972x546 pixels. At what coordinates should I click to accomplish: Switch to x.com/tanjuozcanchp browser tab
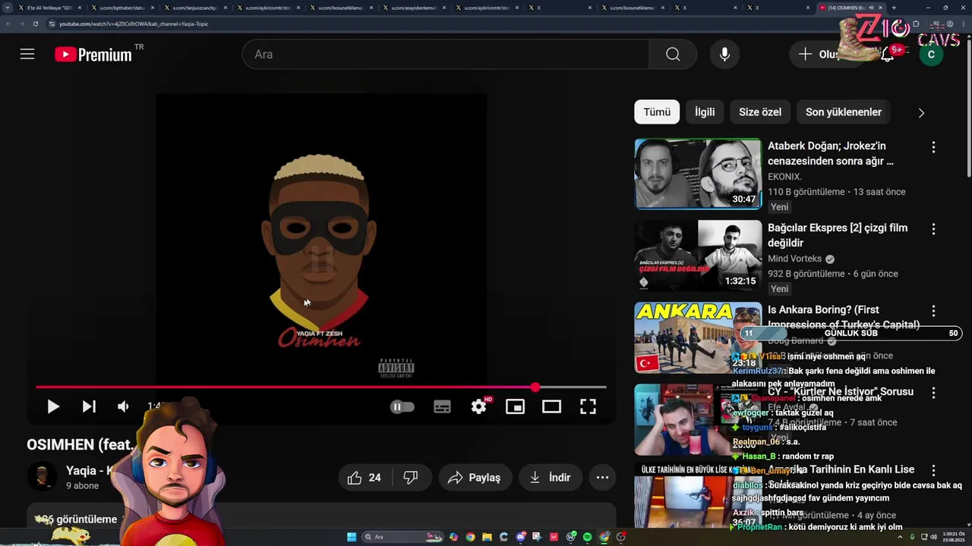point(196,8)
